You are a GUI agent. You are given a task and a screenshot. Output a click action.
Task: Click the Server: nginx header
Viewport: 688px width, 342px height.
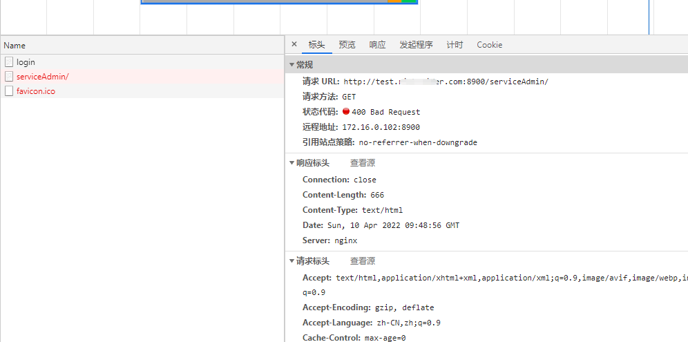point(329,240)
